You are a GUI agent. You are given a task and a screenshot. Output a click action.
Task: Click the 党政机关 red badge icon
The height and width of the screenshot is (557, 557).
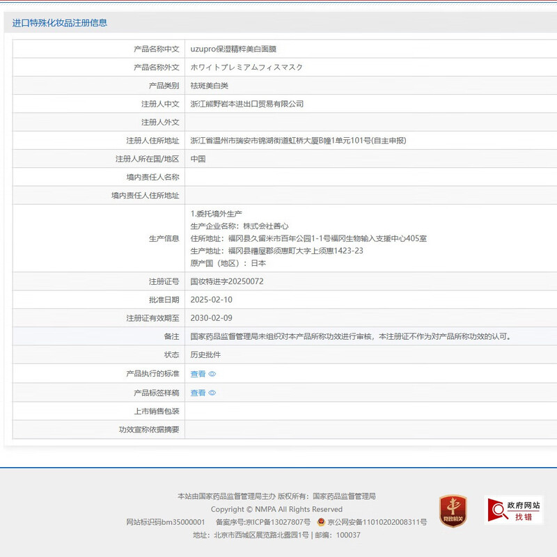[x=453, y=511]
